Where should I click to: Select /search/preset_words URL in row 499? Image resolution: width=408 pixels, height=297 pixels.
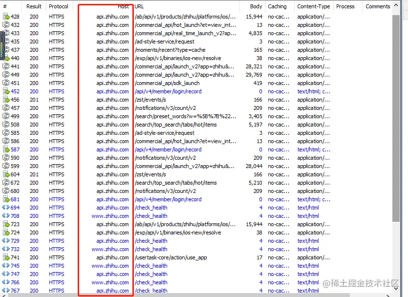[x=185, y=117]
